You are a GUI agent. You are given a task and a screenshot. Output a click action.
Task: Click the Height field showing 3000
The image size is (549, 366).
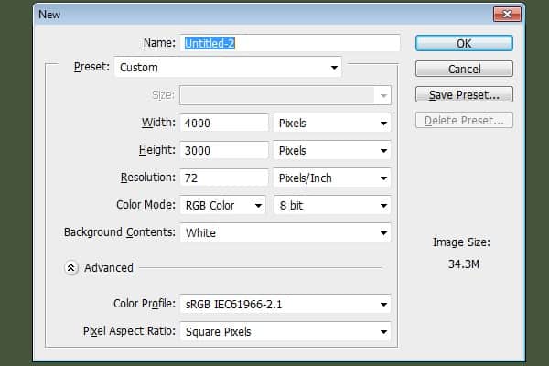[224, 151]
